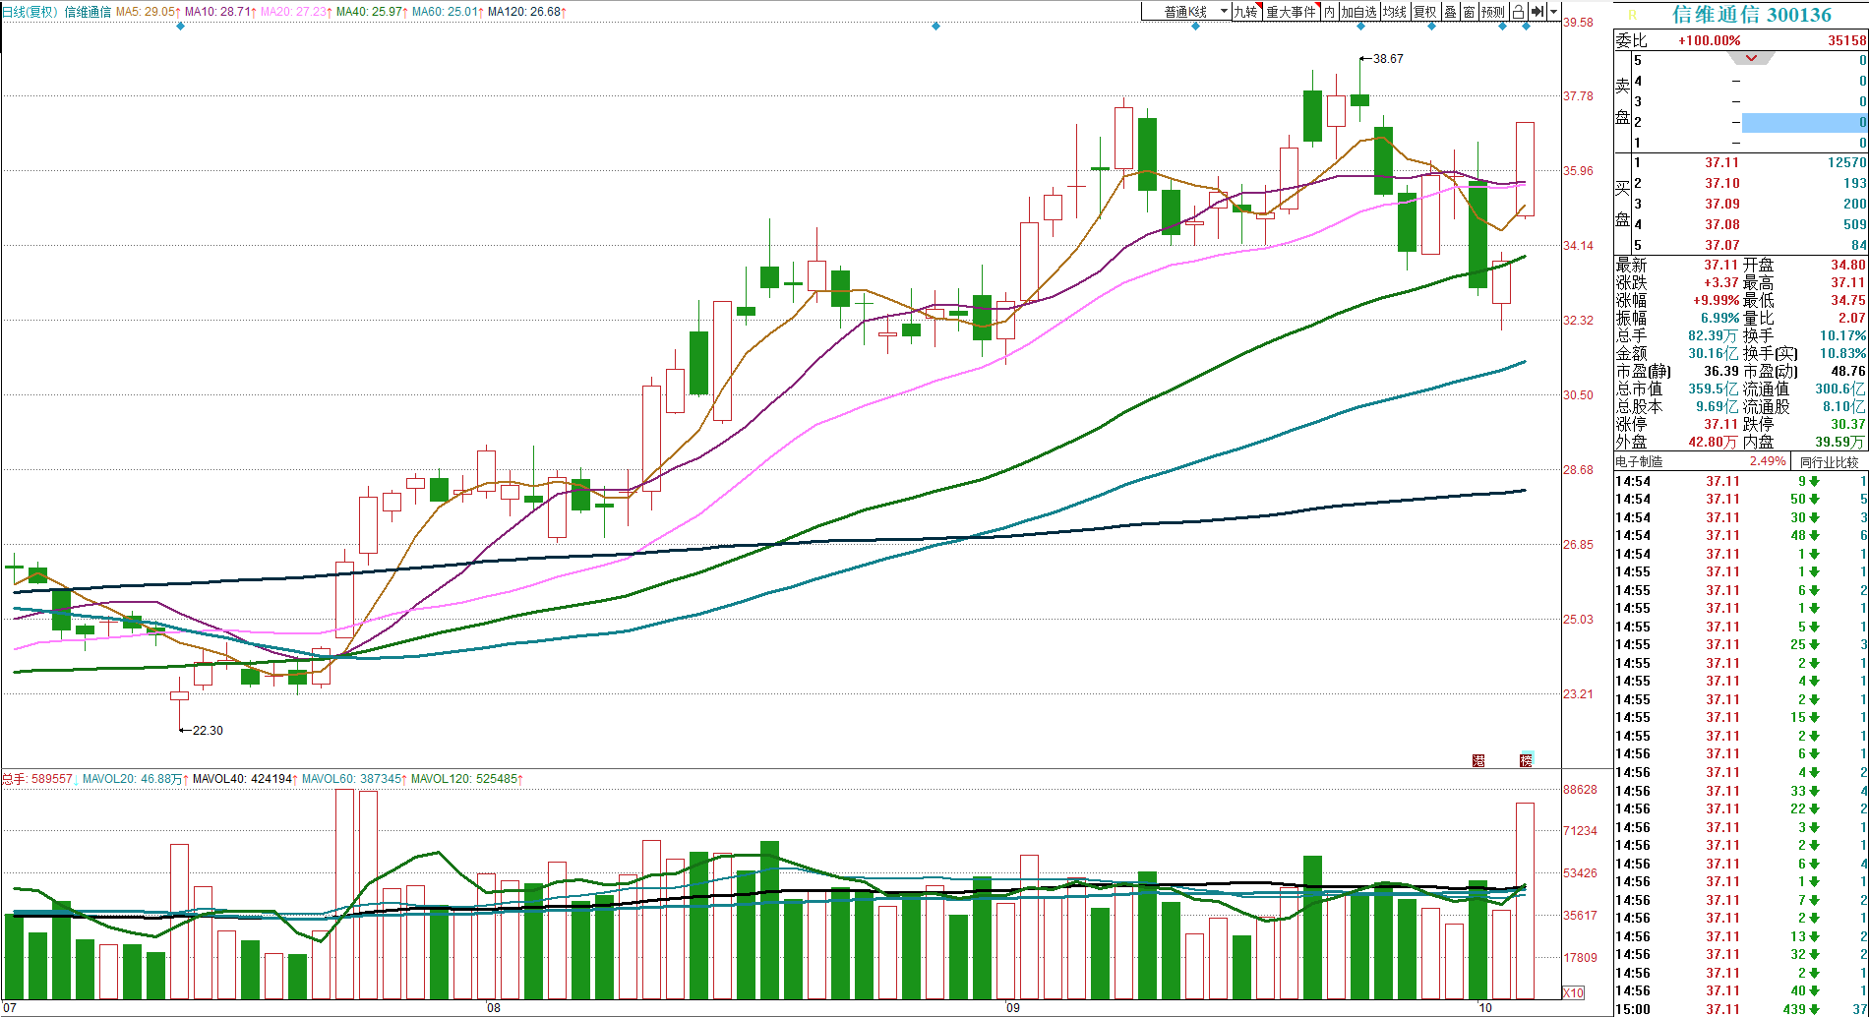Click the yellow R icon beside stock name
The image size is (1869, 1017).
coord(1633,15)
